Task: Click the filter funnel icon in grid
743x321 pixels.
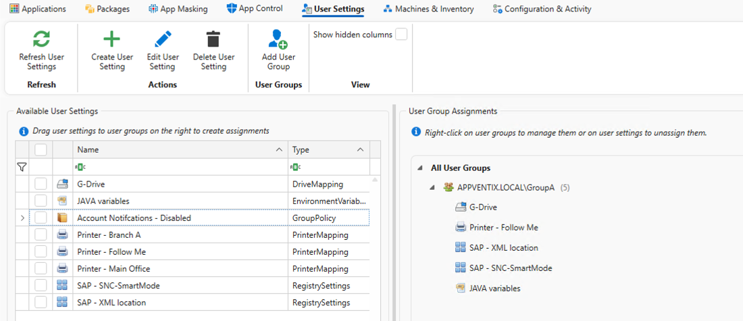Action: click(x=22, y=167)
